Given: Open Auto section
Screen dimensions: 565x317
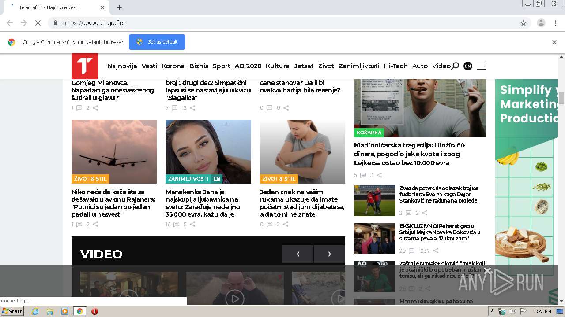Looking at the screenshot, I should point(420,66).
